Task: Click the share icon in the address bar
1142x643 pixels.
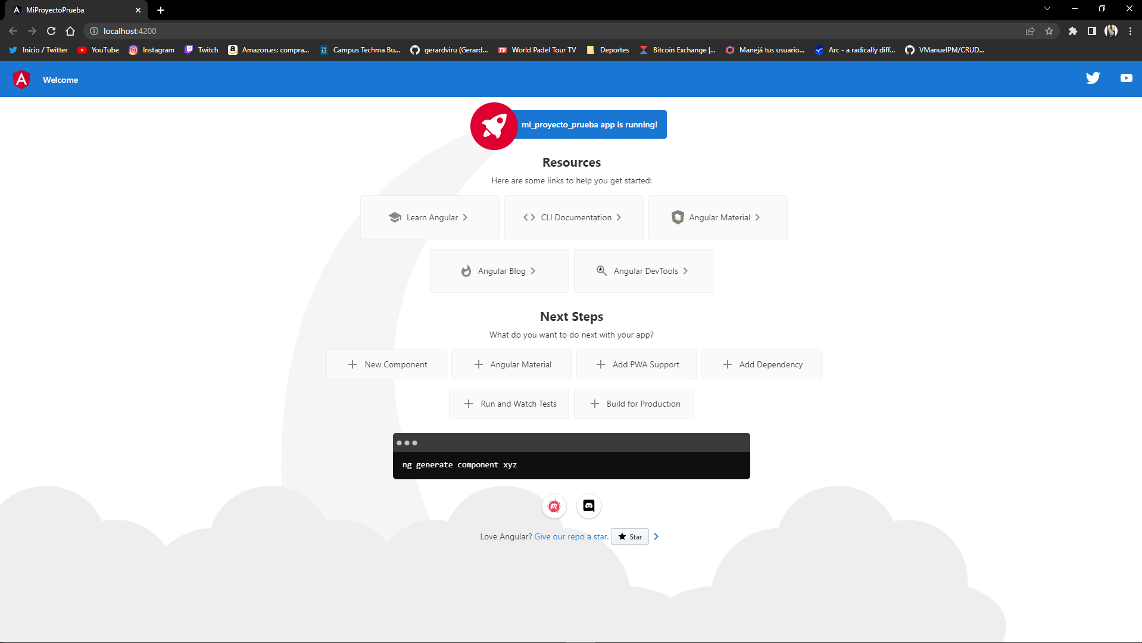Action: [x=1030, y=31]
